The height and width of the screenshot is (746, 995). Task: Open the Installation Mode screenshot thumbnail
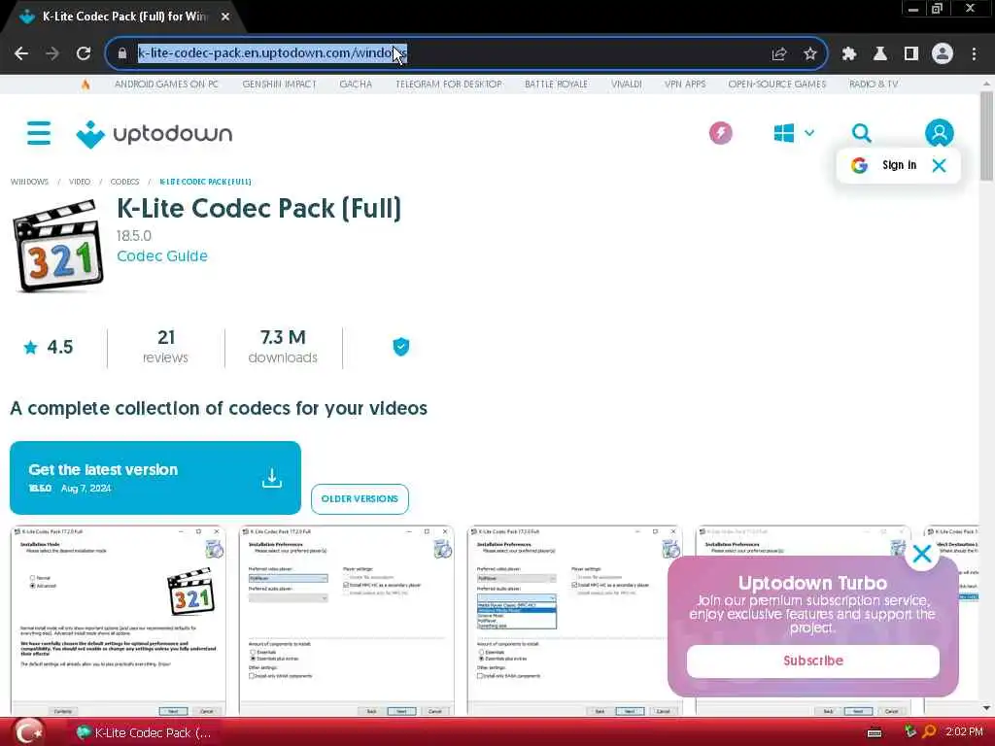tap(118, 621)
